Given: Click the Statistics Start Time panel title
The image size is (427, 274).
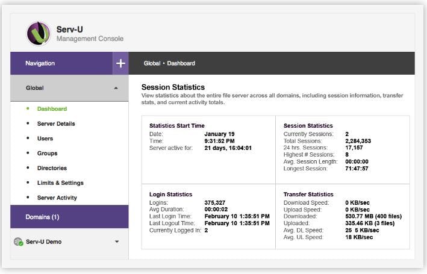Looking at the screenshot, I should pos(178,125).
